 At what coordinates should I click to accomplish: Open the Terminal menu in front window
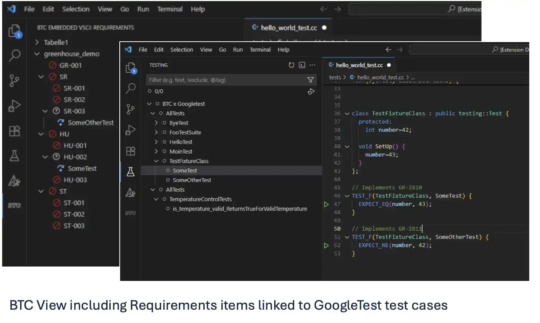(260, 49)
